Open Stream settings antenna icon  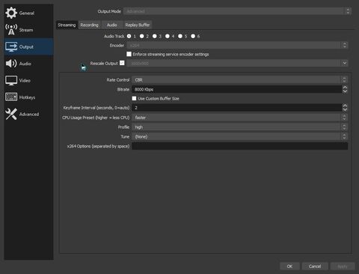coord(11,29)
